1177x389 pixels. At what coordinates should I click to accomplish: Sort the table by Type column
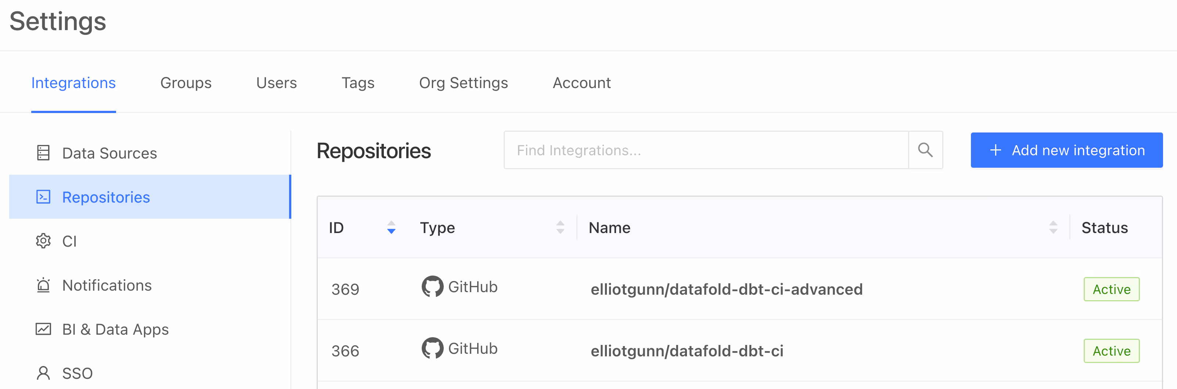pyautogui.click(x=560, y=228)
